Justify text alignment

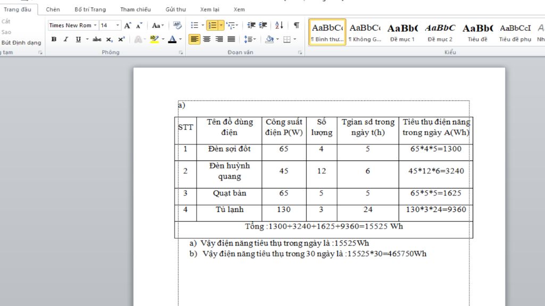pos(231,39)
